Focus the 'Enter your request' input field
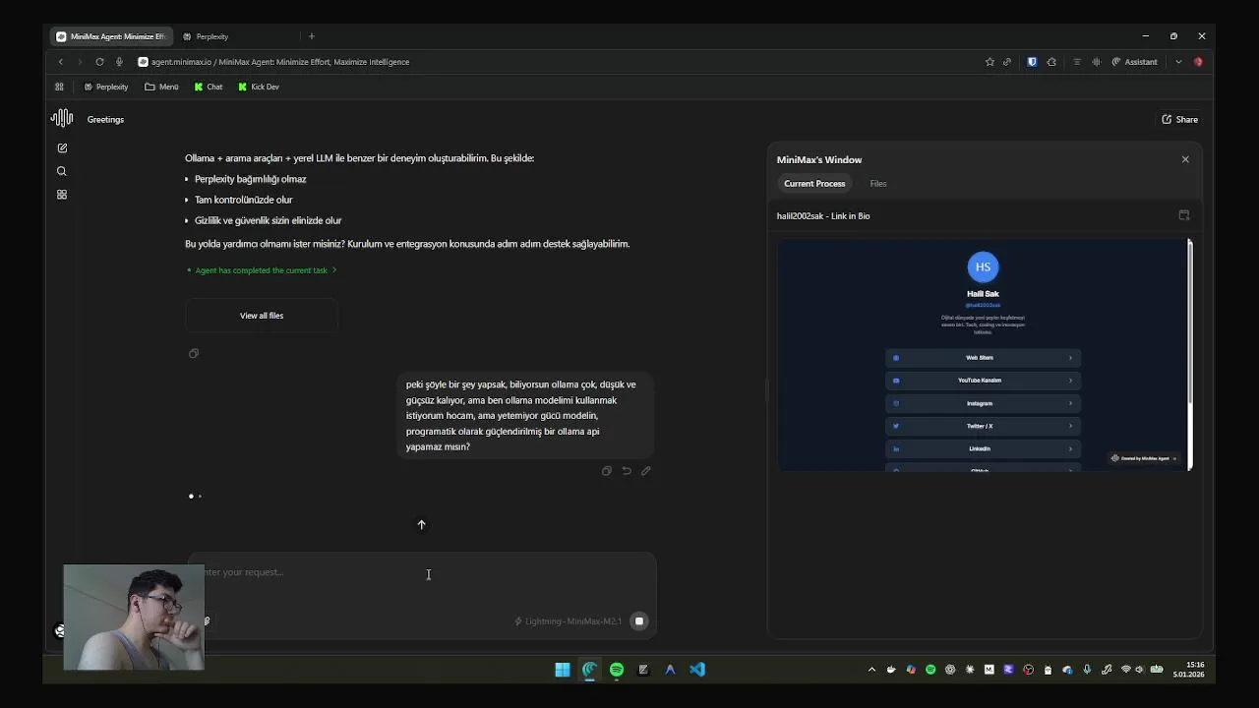The image size is (1259, 708). point(423,572)
